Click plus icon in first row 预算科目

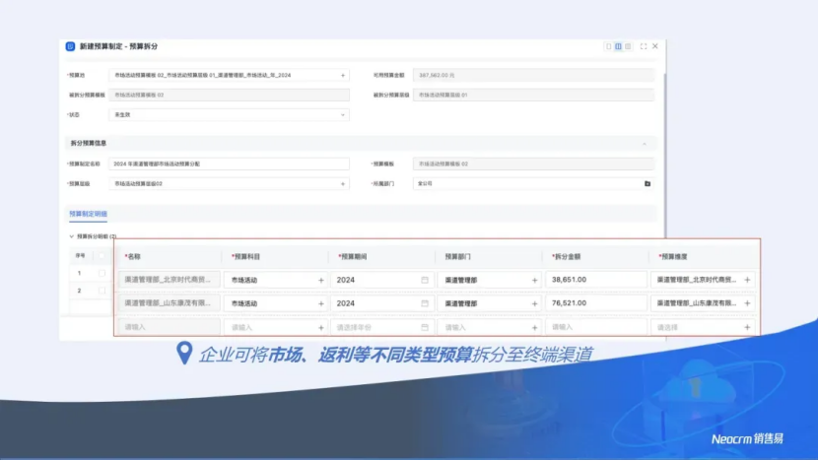(320, 280)
